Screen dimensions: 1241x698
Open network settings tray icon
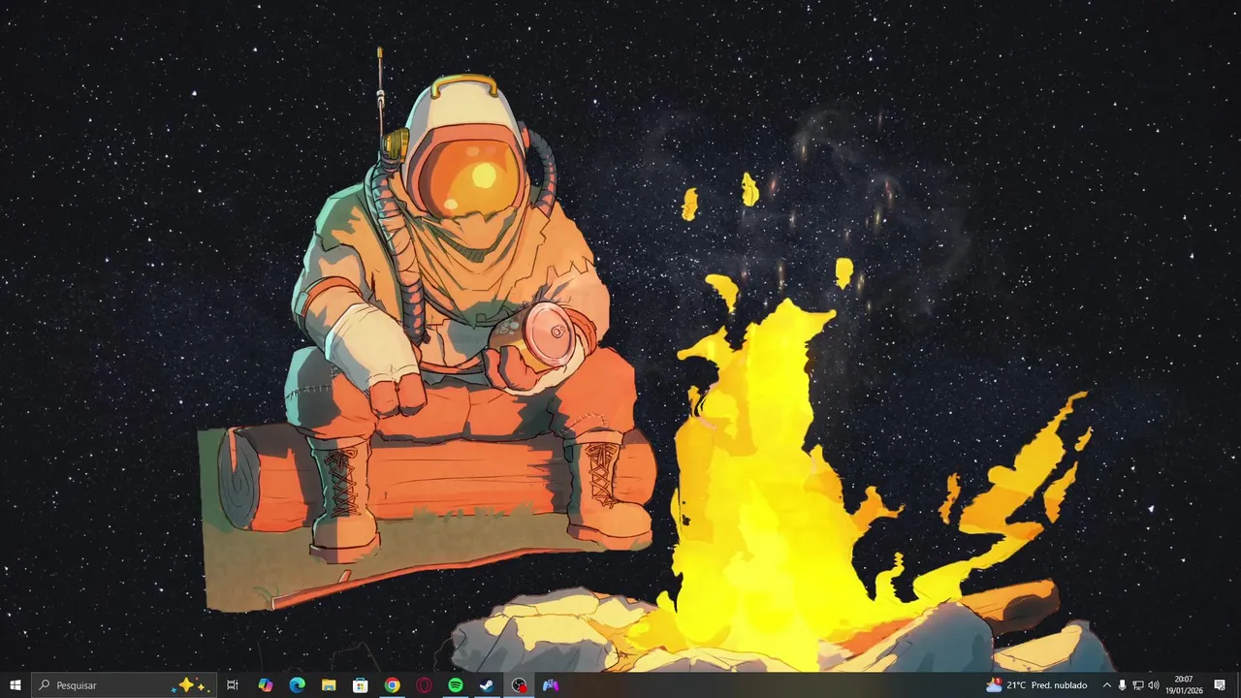click(x=1138, y=685)
